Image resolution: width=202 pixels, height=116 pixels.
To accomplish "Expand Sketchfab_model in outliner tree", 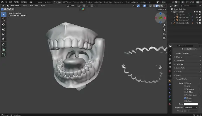I will (x=172, y=23).
